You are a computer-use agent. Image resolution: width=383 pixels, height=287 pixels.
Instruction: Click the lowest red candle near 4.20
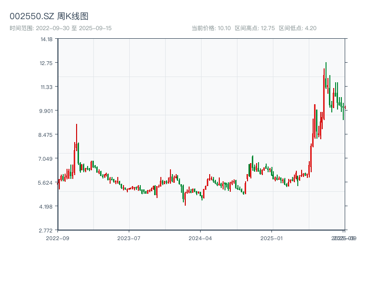185,199
